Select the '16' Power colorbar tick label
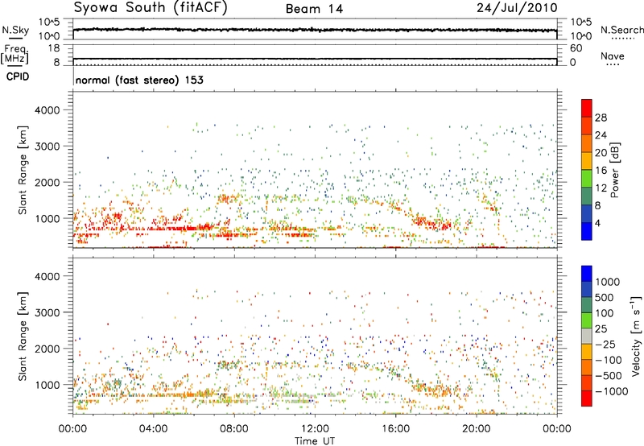Viewport: 644px width, 446px height. 601,171
